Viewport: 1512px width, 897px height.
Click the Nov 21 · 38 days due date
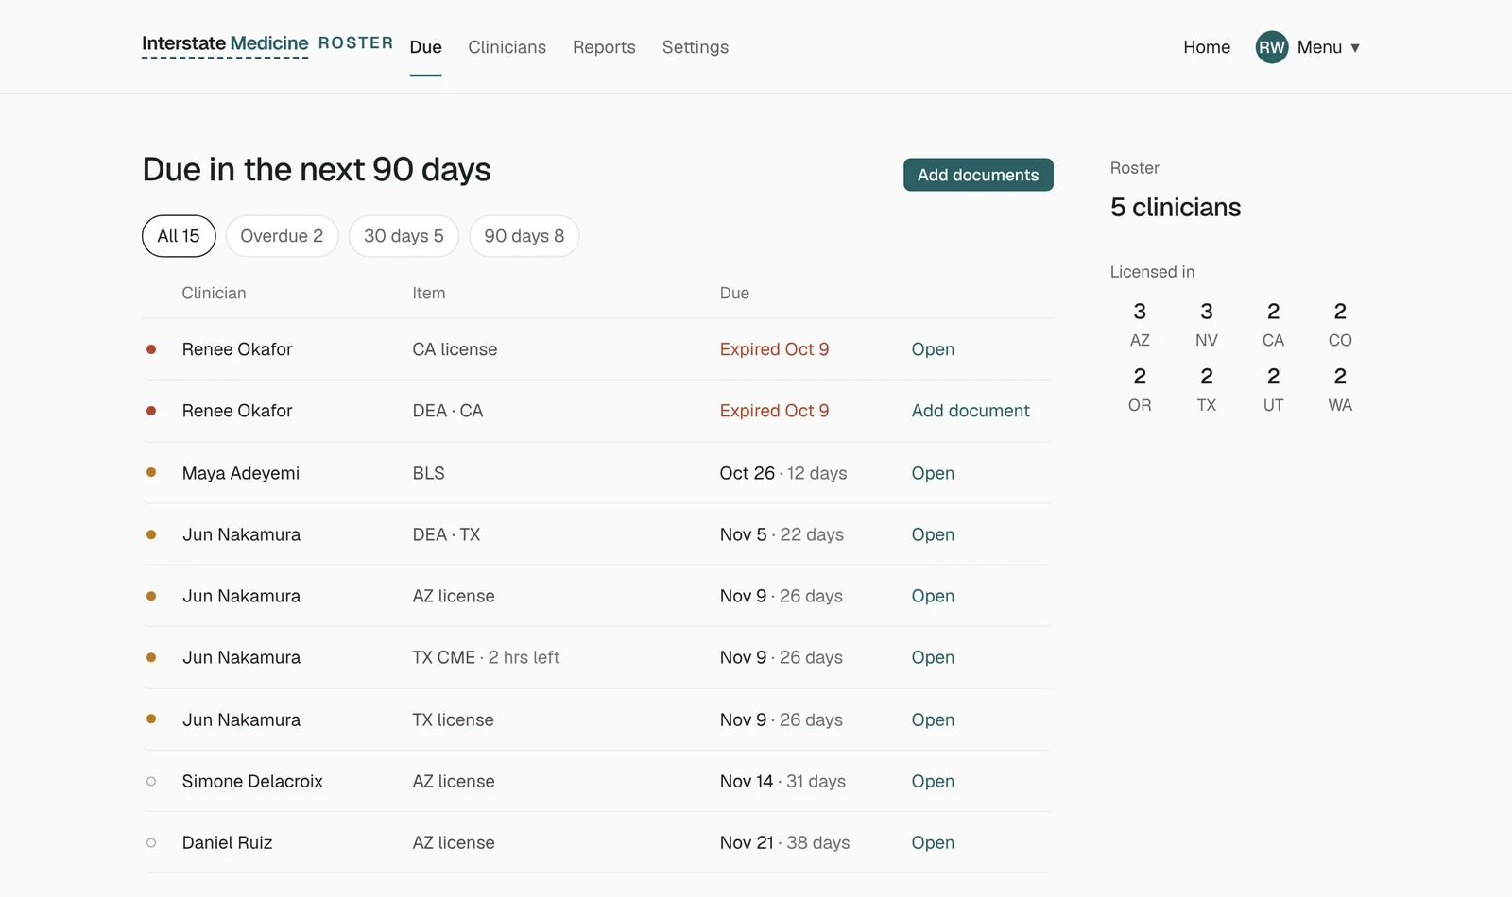tap(784, 842)
